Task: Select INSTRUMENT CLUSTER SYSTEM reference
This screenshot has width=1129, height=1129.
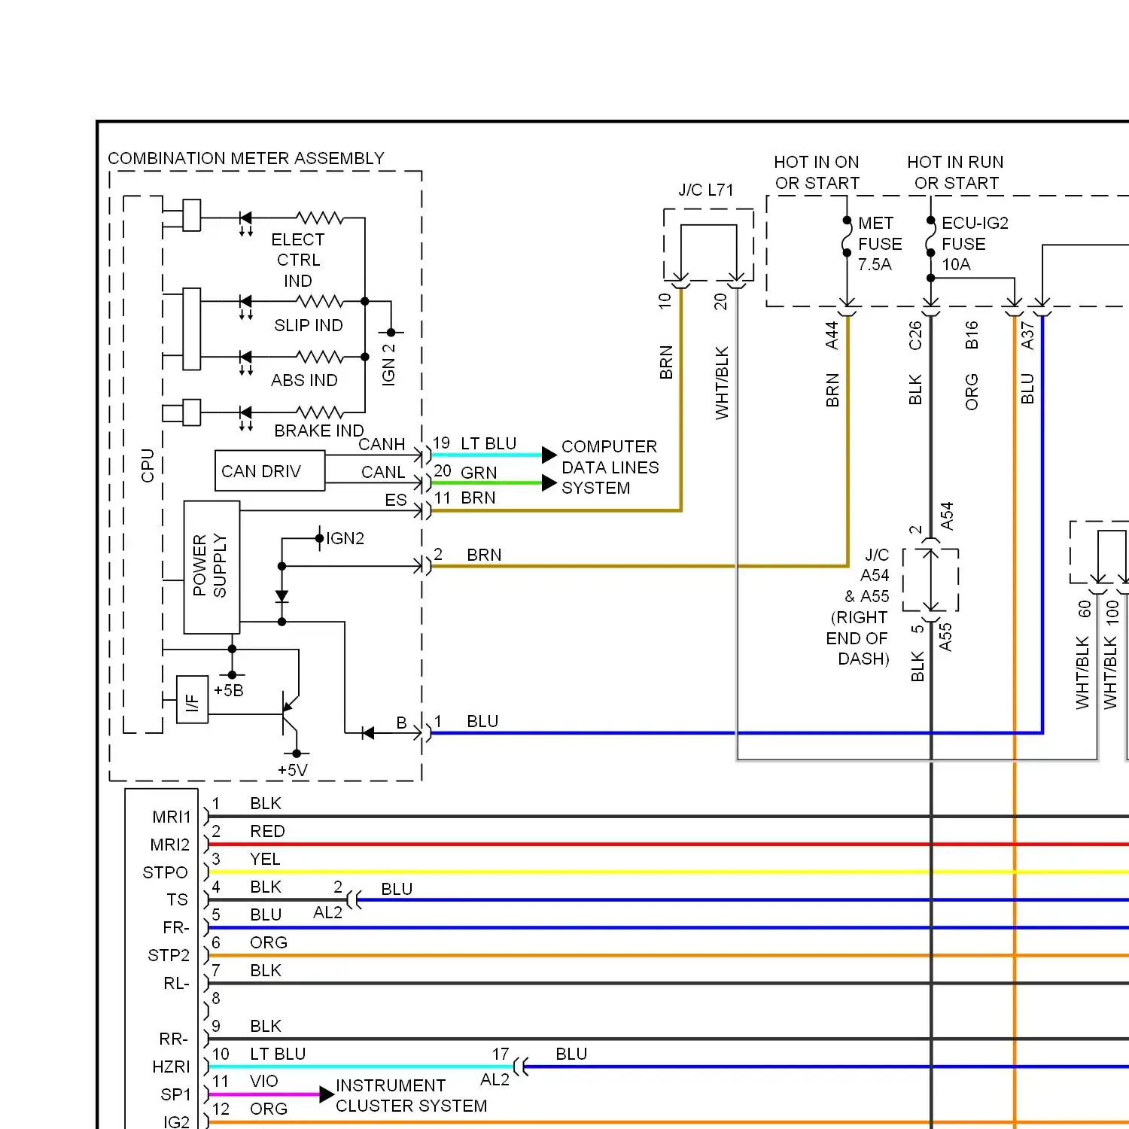Action: point(412,1095)
